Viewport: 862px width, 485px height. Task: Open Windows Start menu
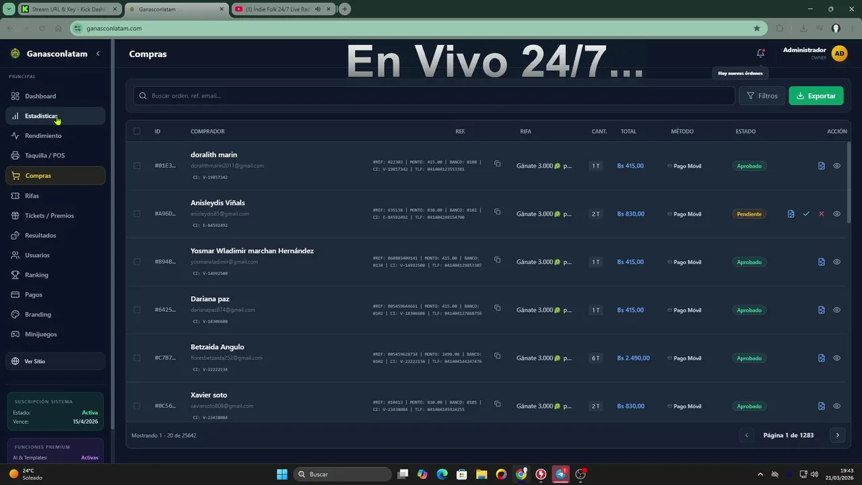pos(282,474)
